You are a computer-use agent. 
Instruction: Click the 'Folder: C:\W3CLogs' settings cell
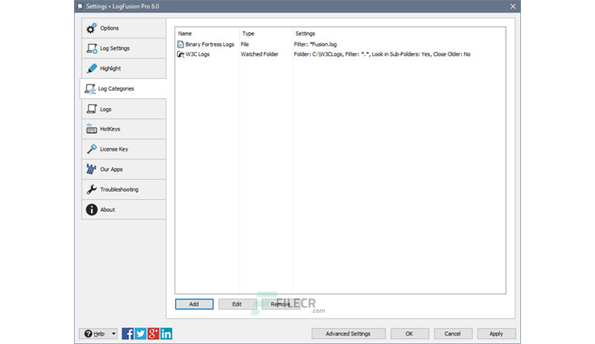[382, 54]
